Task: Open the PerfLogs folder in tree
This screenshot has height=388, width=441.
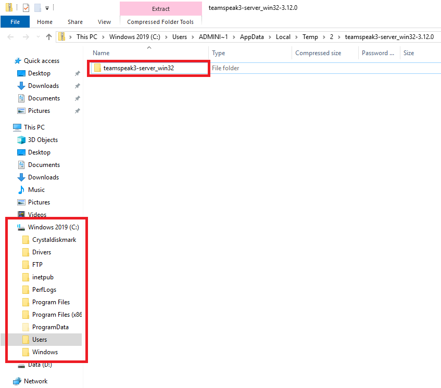Action: (44, 289)
